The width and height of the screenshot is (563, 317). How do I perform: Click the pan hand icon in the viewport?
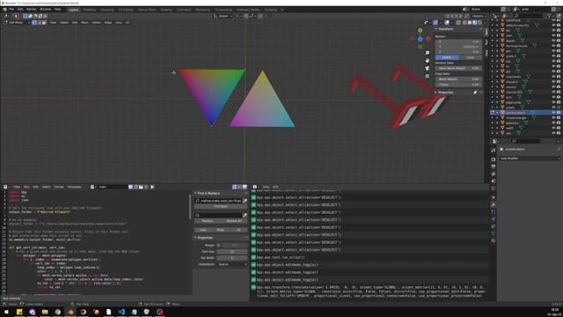pyautogui.click(x=428, y=61)
